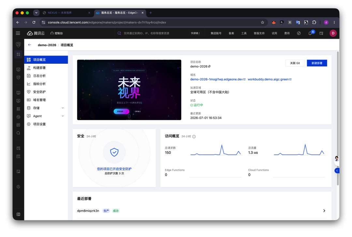Click the browser profile avatar d

point(326,22)
